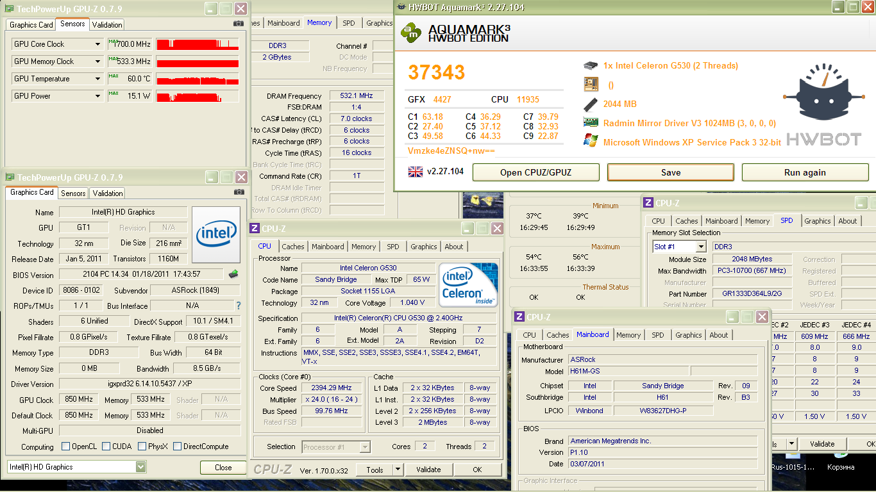Click the BIOS save chip icon in GPU-Z

point(234,274)
